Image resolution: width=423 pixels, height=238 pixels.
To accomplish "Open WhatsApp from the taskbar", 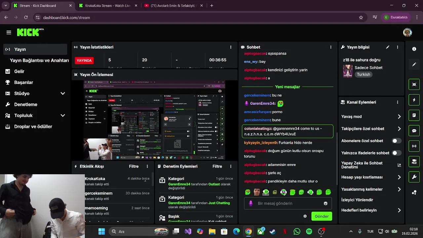I will click(x=297, y=232).
